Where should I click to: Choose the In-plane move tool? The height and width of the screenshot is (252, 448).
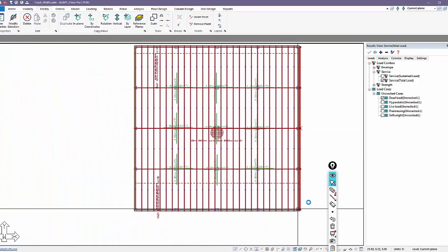click(x=78, y=19)
